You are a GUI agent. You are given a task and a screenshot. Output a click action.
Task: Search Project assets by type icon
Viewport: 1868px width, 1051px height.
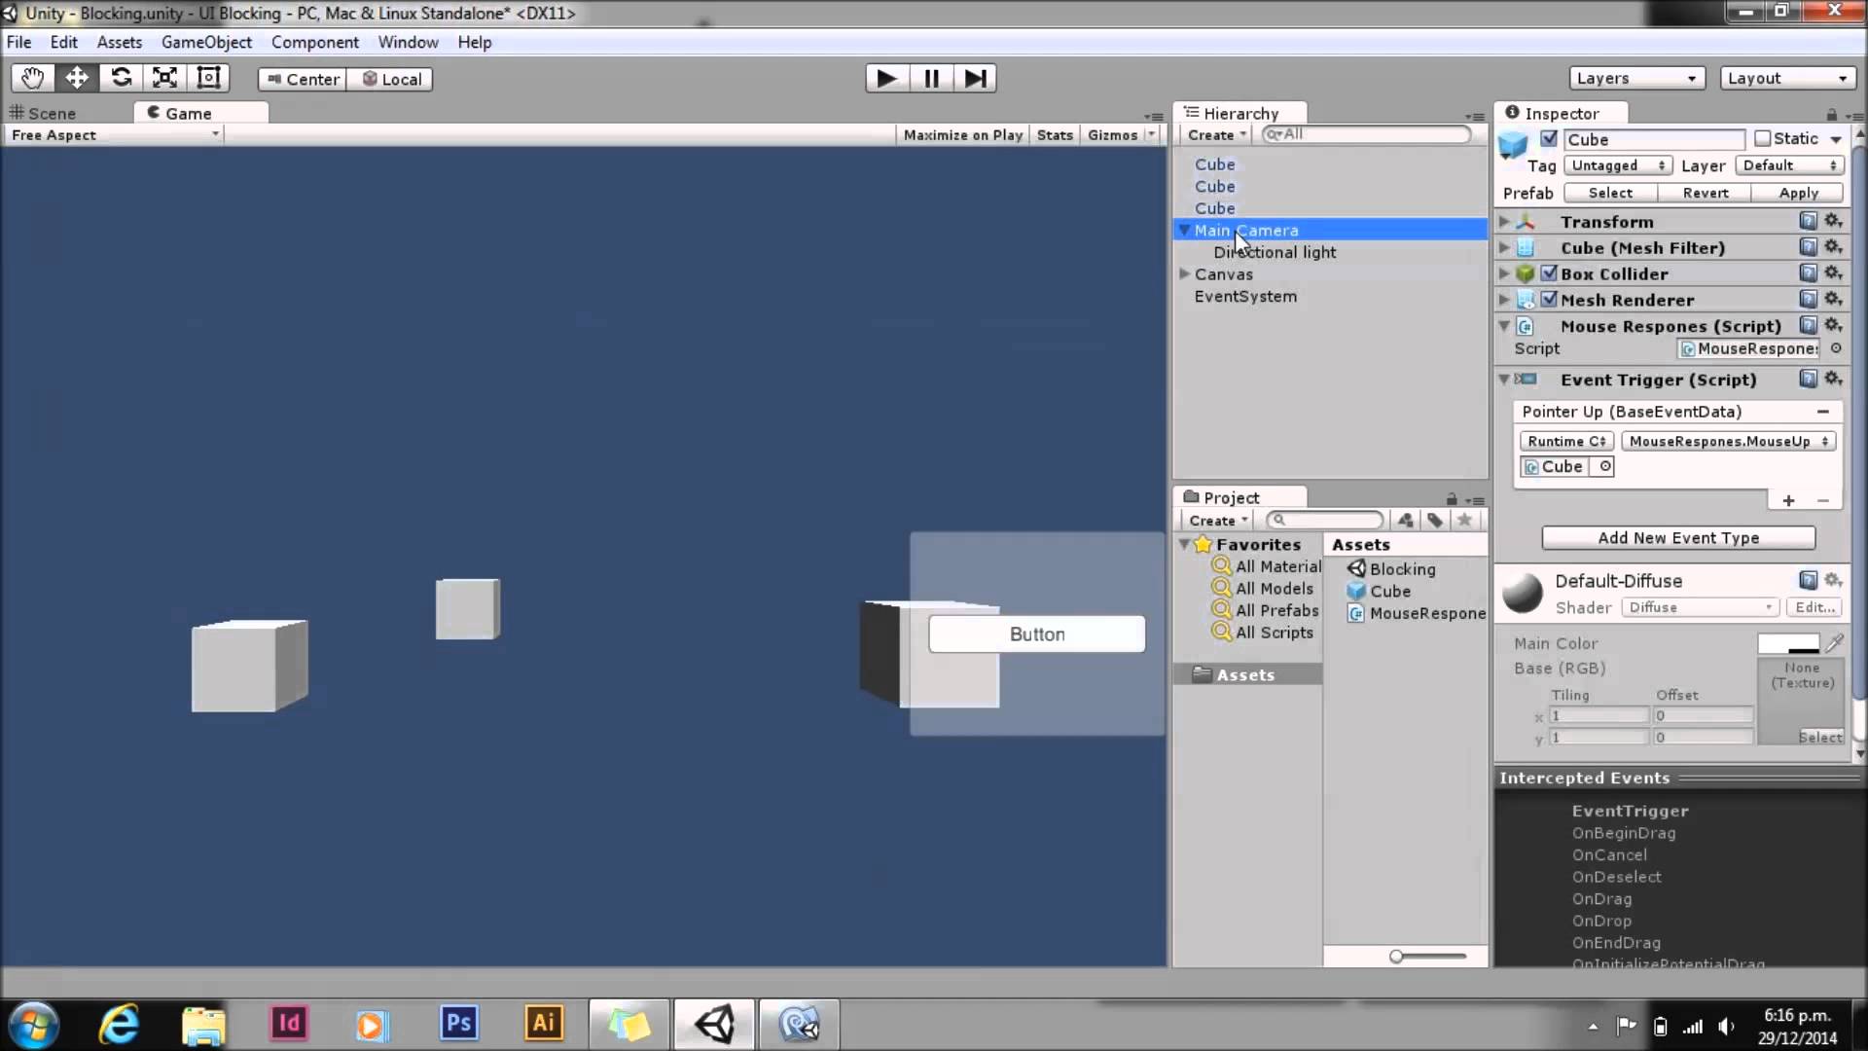pyautogui.click(x=1406, y=521)
